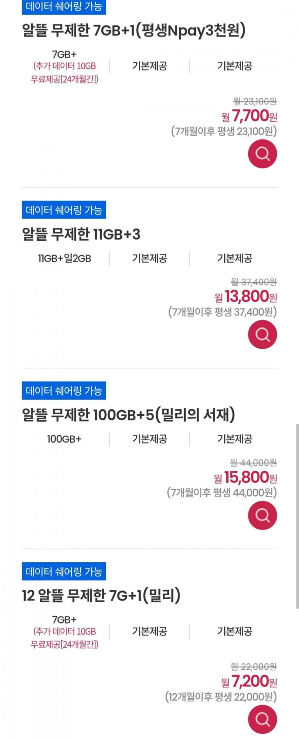Click the 월 7,700원 discounted price
The height and width of the screenshot is (740, 299).
coord(249,116)
